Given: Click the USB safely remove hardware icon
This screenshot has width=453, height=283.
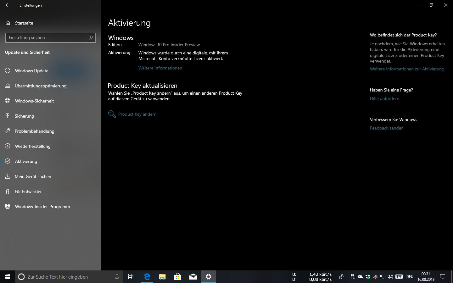Looking at the screenshot, I should coord(353,277).
